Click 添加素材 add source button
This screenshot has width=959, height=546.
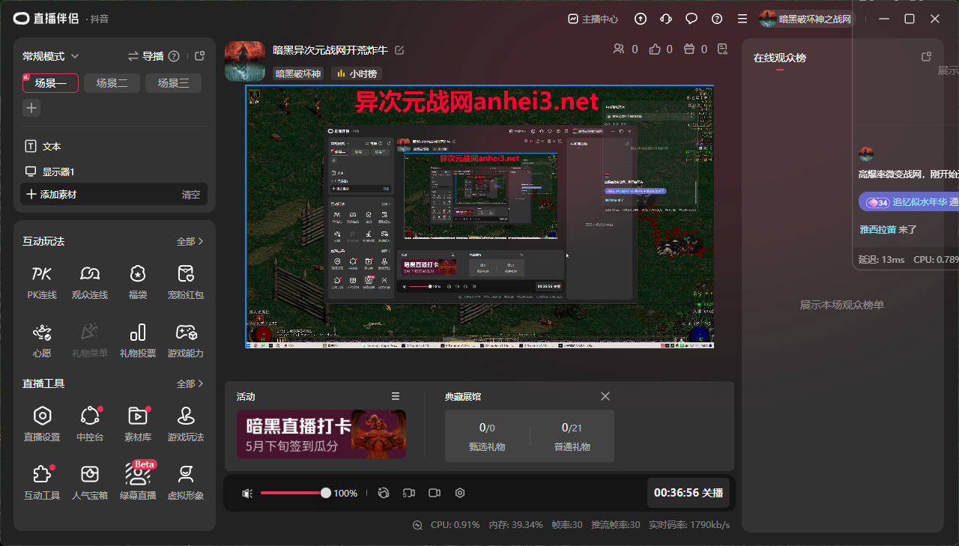(51, 194)
